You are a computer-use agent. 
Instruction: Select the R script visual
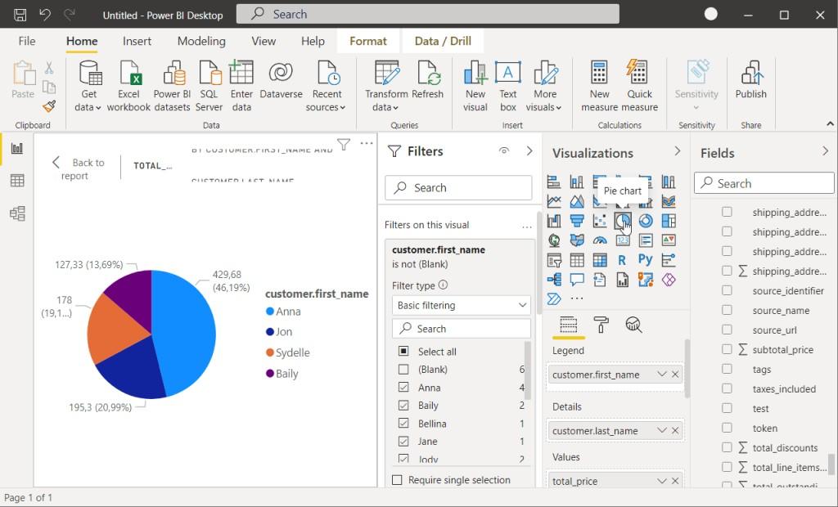622,260
